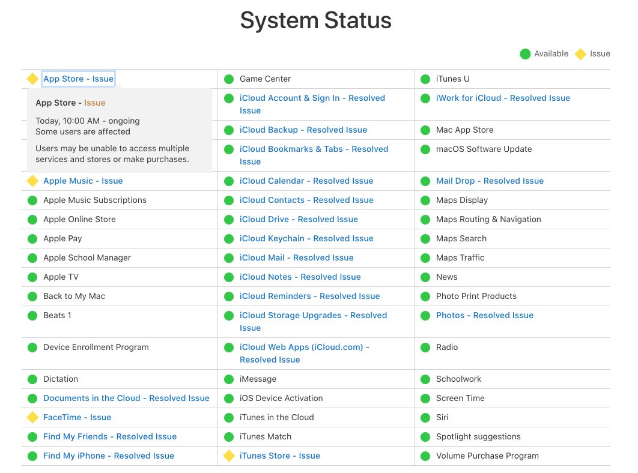Click the green dot next to Maps Search
This screenshot has width=638, height=473.
[425, 239]
